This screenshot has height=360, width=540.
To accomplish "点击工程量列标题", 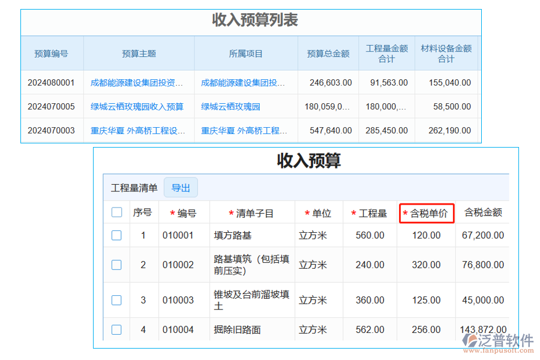I will (370, 212).
